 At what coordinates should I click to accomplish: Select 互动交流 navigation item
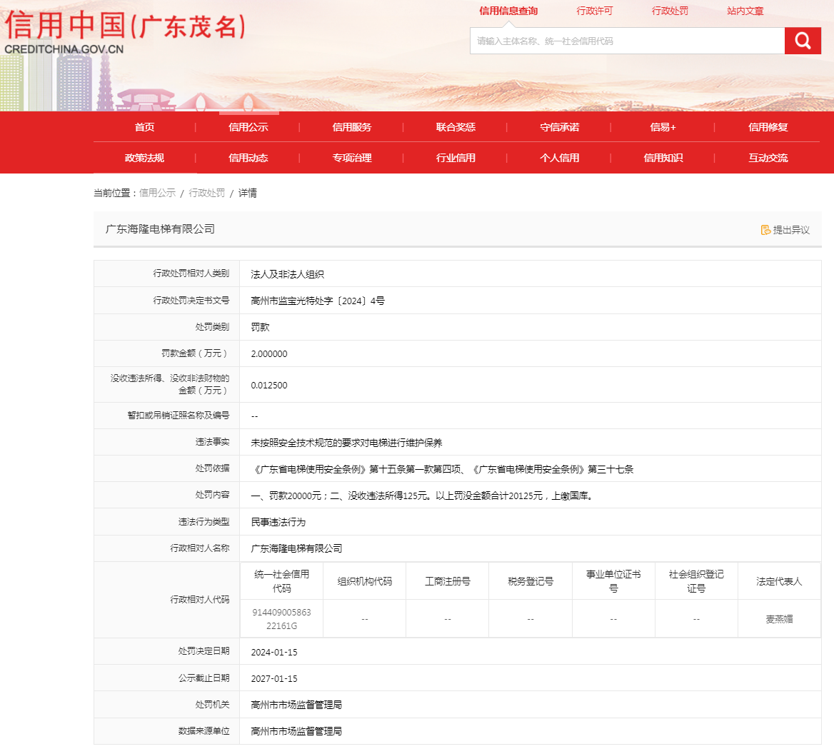coord(768,158)
